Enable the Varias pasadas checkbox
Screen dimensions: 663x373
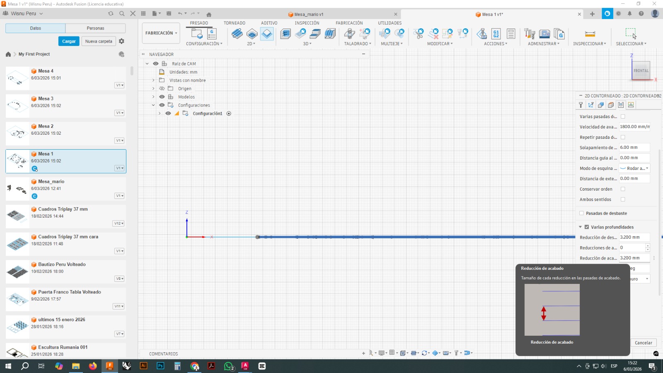(623, 116)
